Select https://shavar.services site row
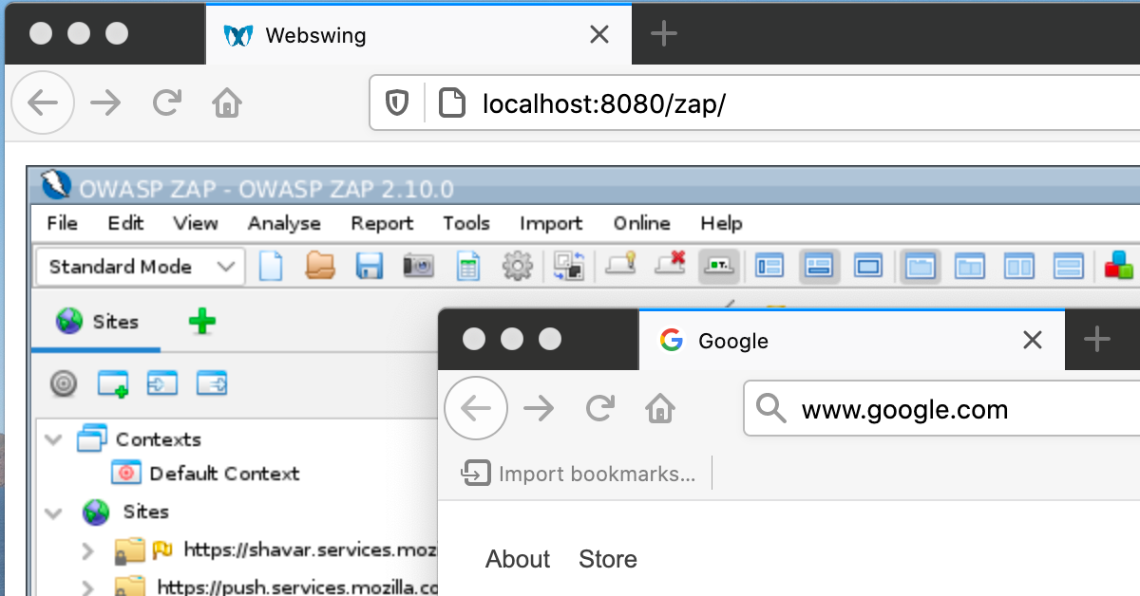The height and width of the screenshot is (596, 1140). click(x=276, y=549)
